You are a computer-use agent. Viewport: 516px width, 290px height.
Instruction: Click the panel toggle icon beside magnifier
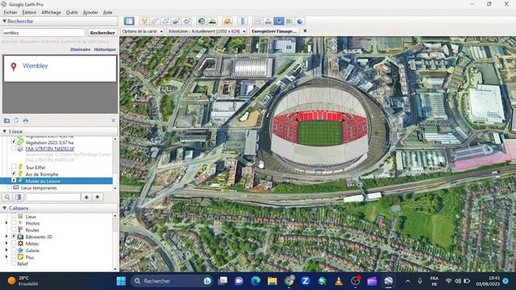pos(19,197)
